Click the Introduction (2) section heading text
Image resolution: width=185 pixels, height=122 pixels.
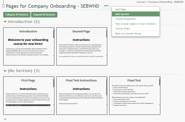[24, 22]
